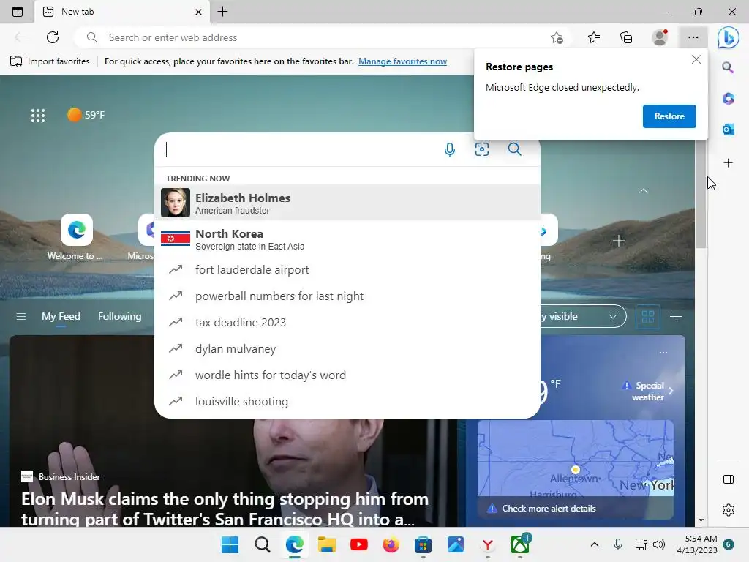Viewport: 749px width, 562px height.
Task: Open visual search camera icon
Action: [481, 149]
